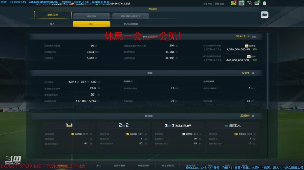The image size is (304, 170).
Task: Open 俱乐部管理 in the bottom menu
Action: [168, 165]
